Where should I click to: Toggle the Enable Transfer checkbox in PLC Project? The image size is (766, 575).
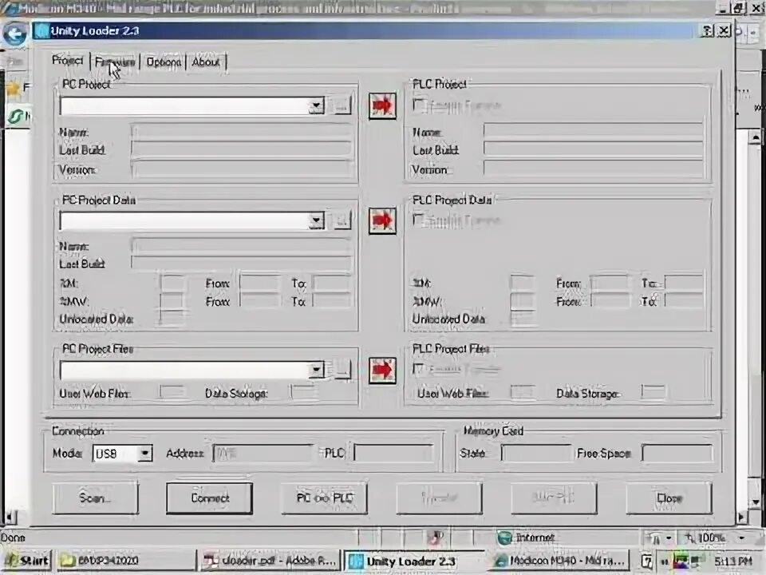click(418, 105)
